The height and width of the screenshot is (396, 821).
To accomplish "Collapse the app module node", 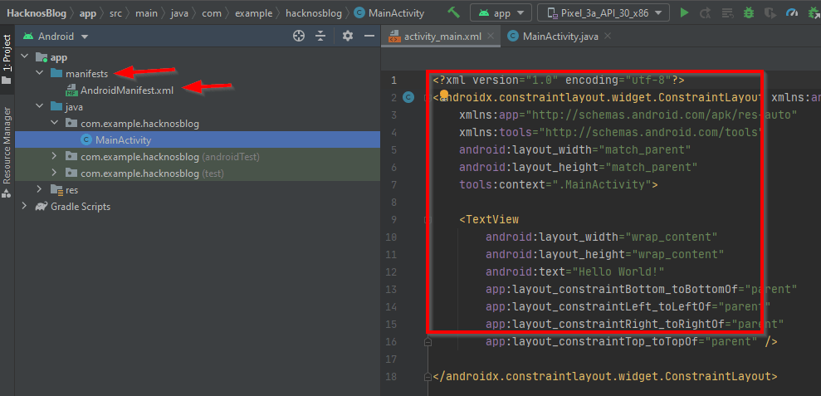I will pyautogui.click(x=25, y=56).
